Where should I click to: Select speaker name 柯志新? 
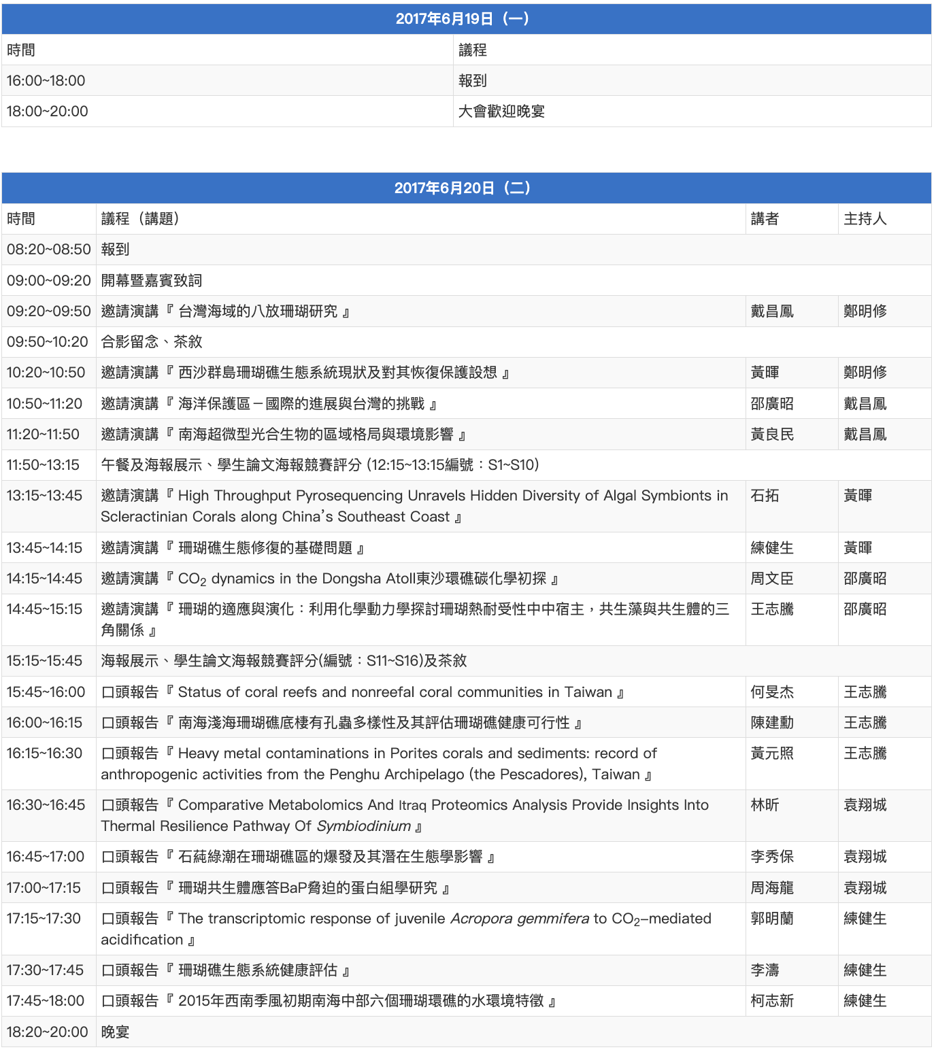click(771, 1001)
